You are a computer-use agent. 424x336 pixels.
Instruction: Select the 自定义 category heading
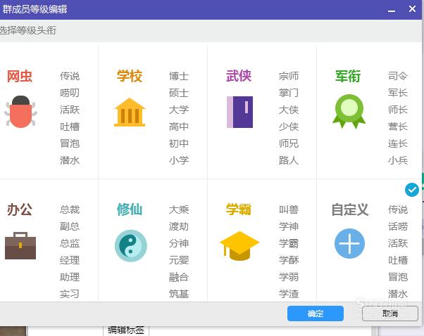click(350, 209)
